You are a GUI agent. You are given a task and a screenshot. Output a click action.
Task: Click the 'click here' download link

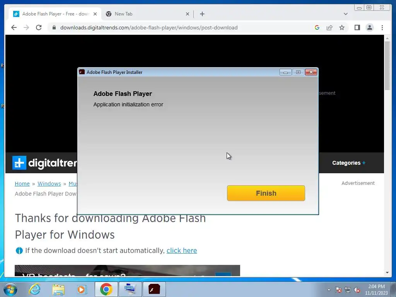pos(182,251)
